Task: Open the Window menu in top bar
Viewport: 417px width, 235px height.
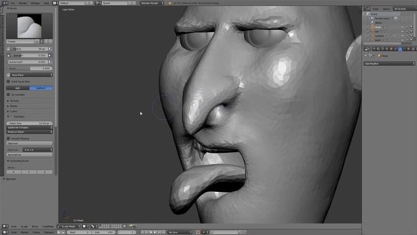Action: coord(35,3)
